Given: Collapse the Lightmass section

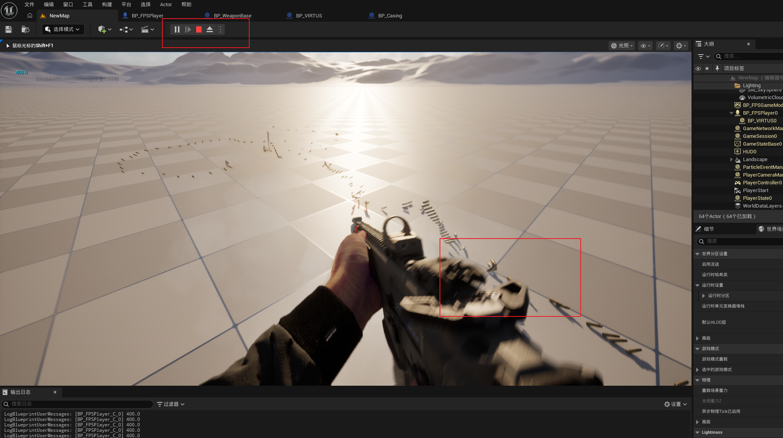Looking at the screenshot, I should (697, 433).
